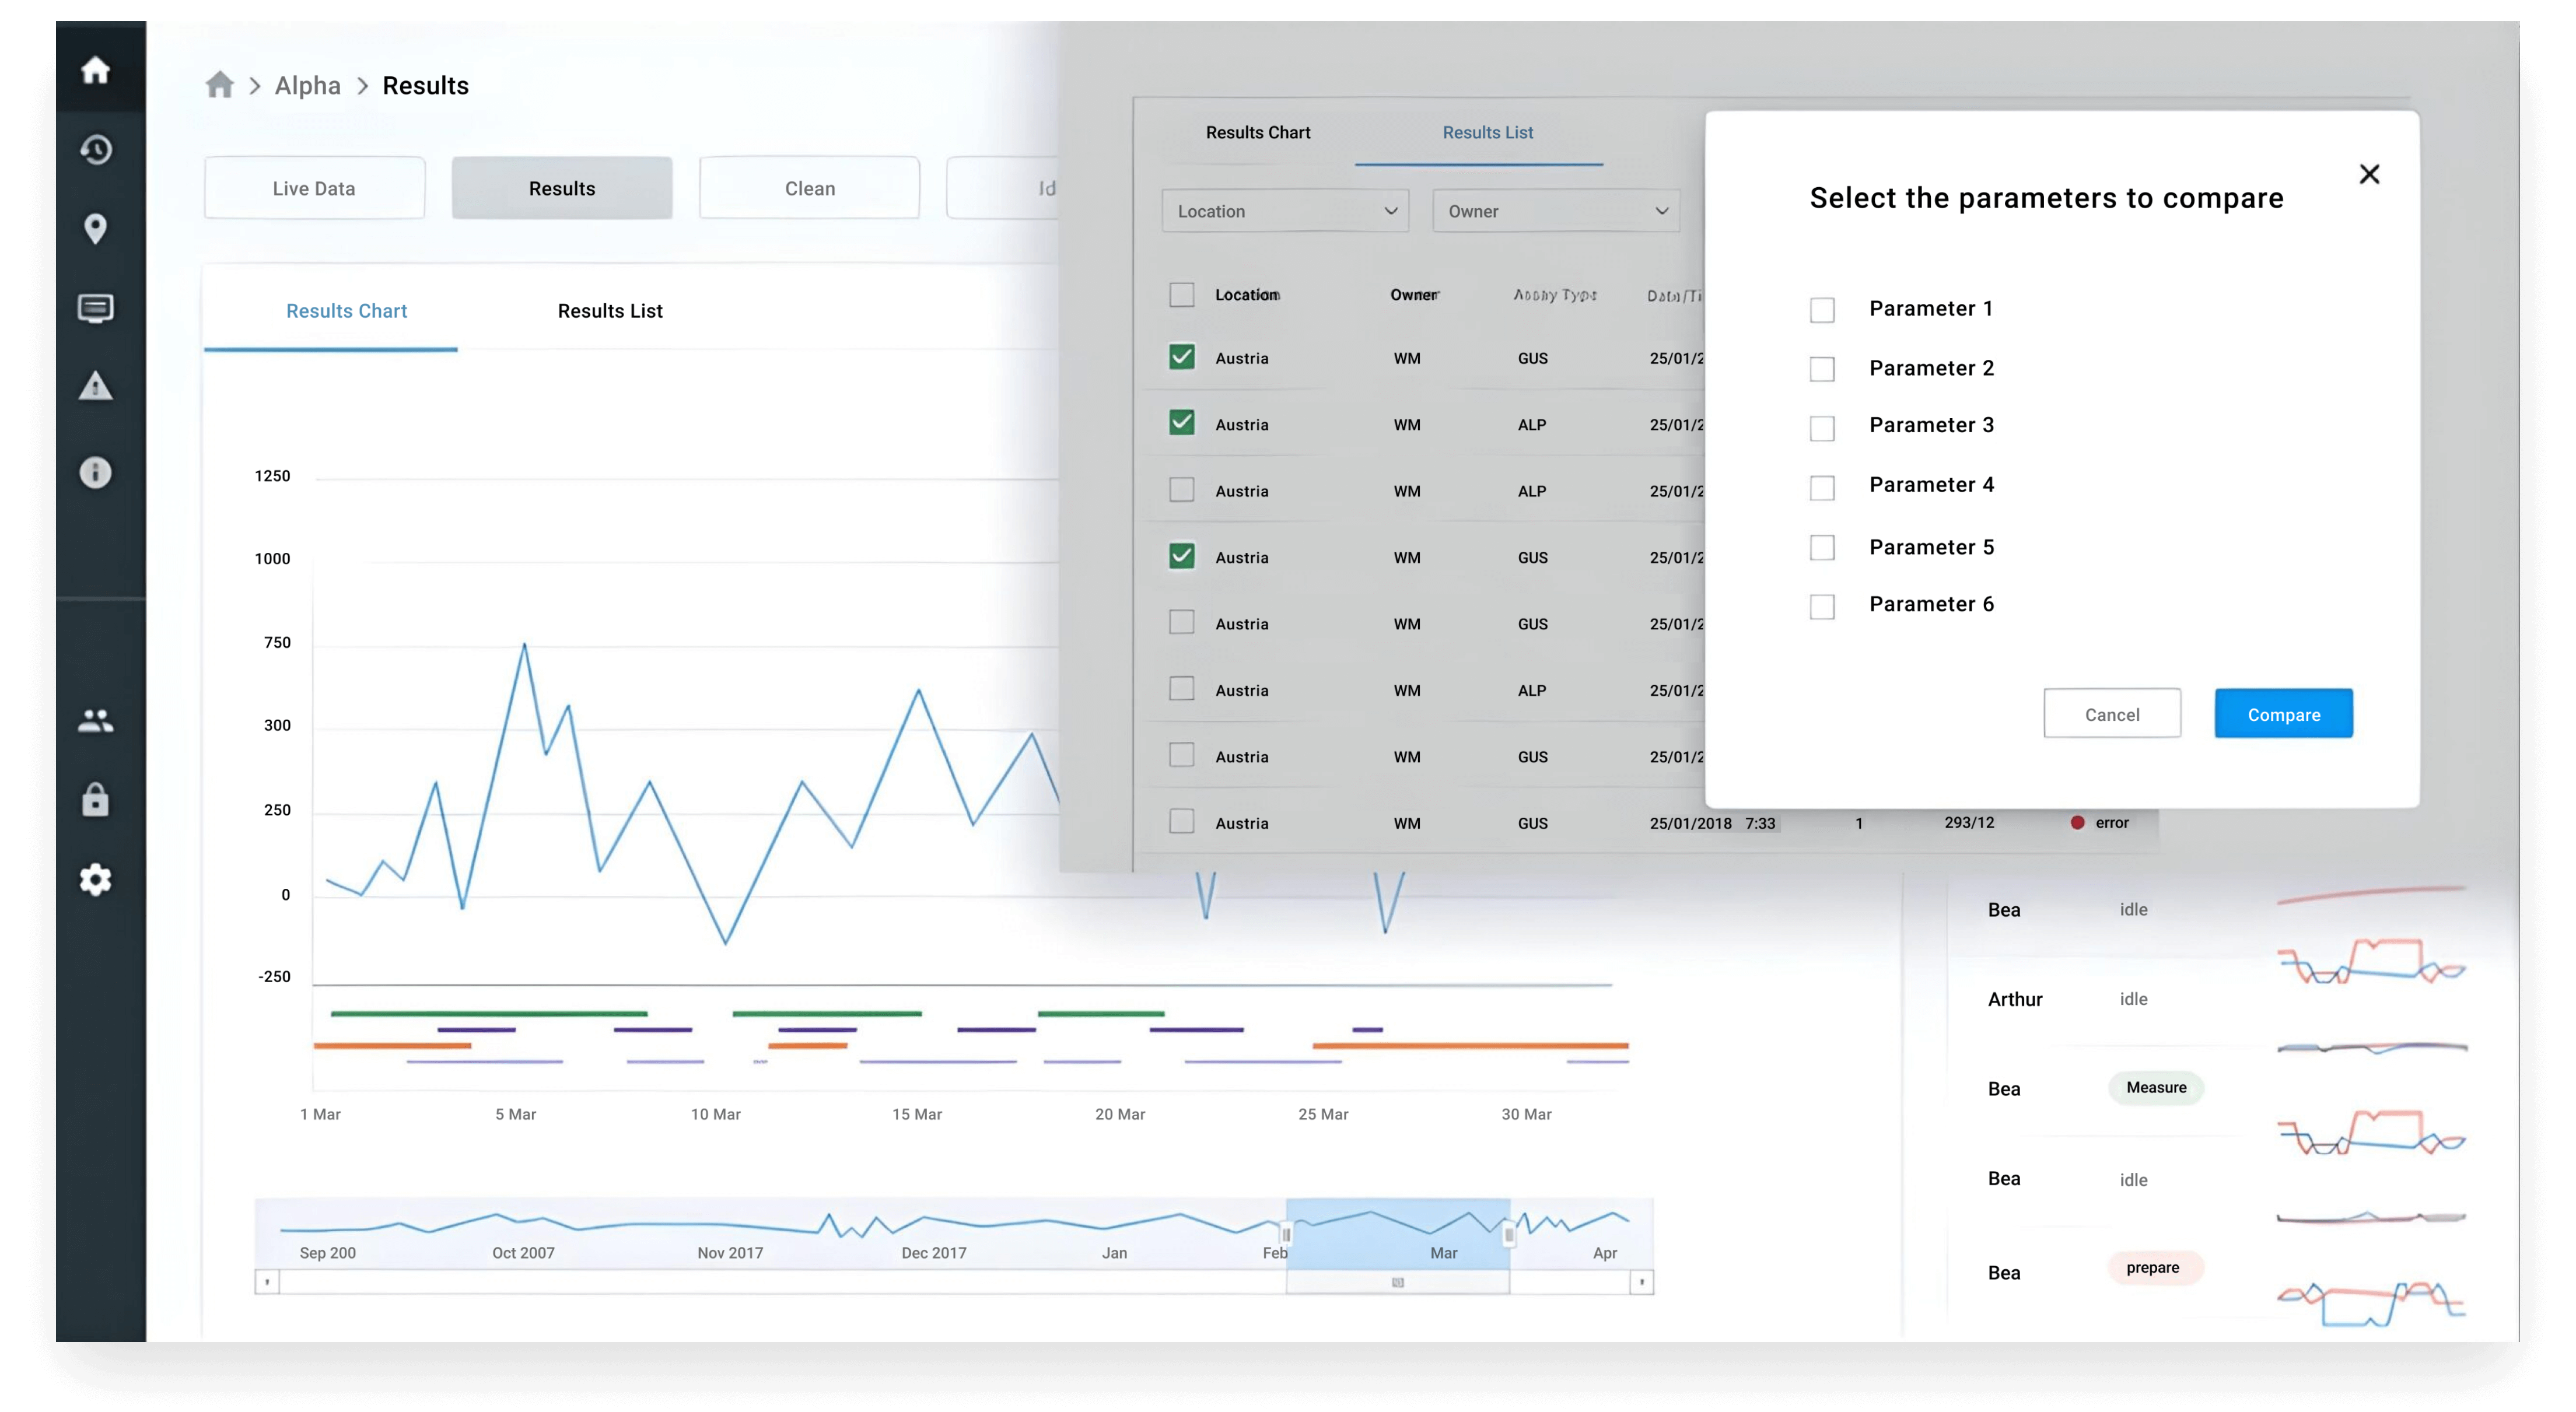Grab the left handle of range selector
The height and width of the screenshot is (1412, 2576).
tap(1286, 1234)
